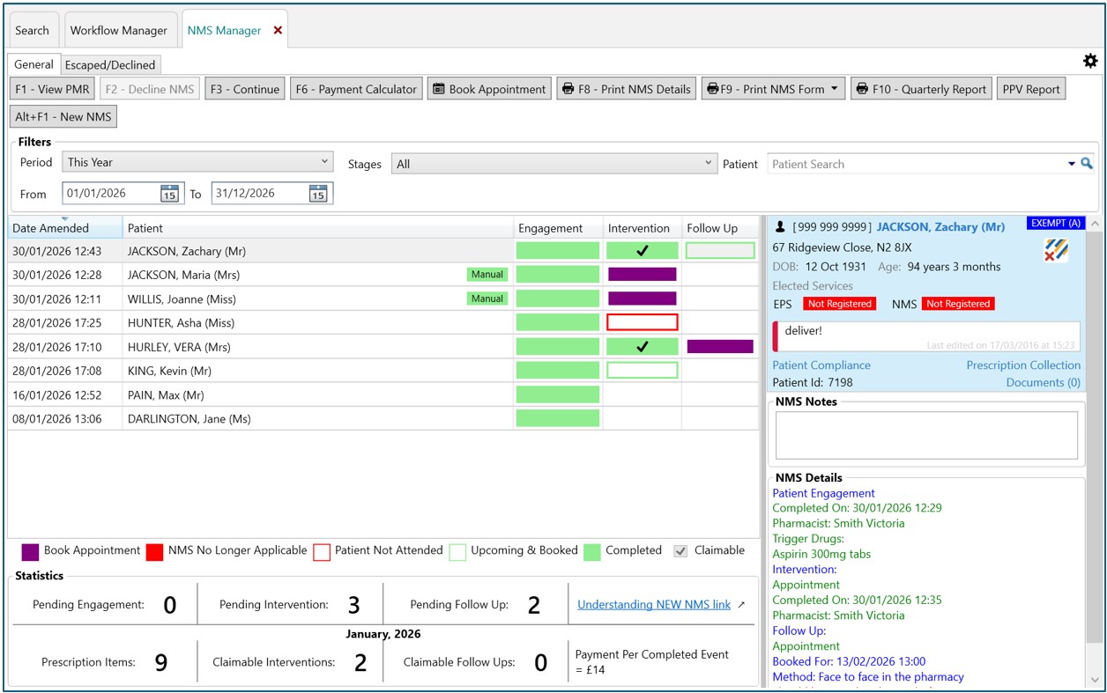Toggle the Claimable checkbox in legend
1107x693 pixels.
click(680, 550)
